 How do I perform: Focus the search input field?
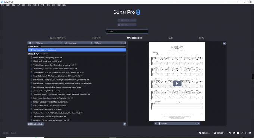point(127,32)
